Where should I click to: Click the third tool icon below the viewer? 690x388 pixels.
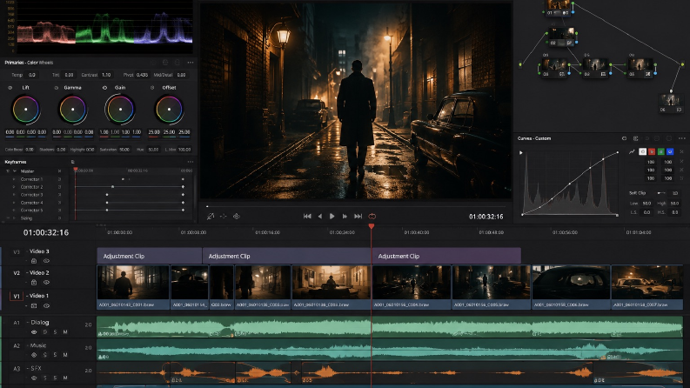[x=237, y=216]
